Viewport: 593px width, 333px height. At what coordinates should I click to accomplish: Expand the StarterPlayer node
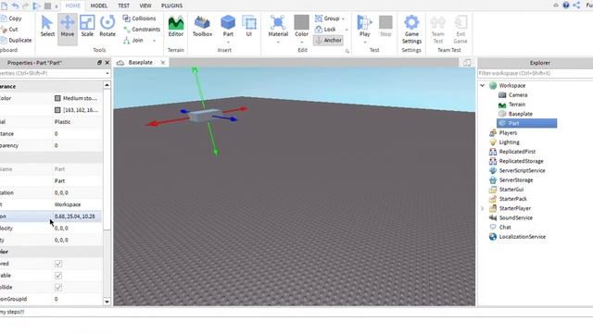coord(482,208)
